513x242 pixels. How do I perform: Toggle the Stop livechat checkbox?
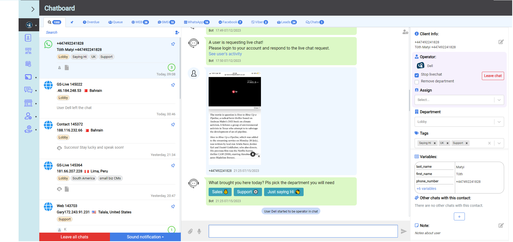[417, 75]
